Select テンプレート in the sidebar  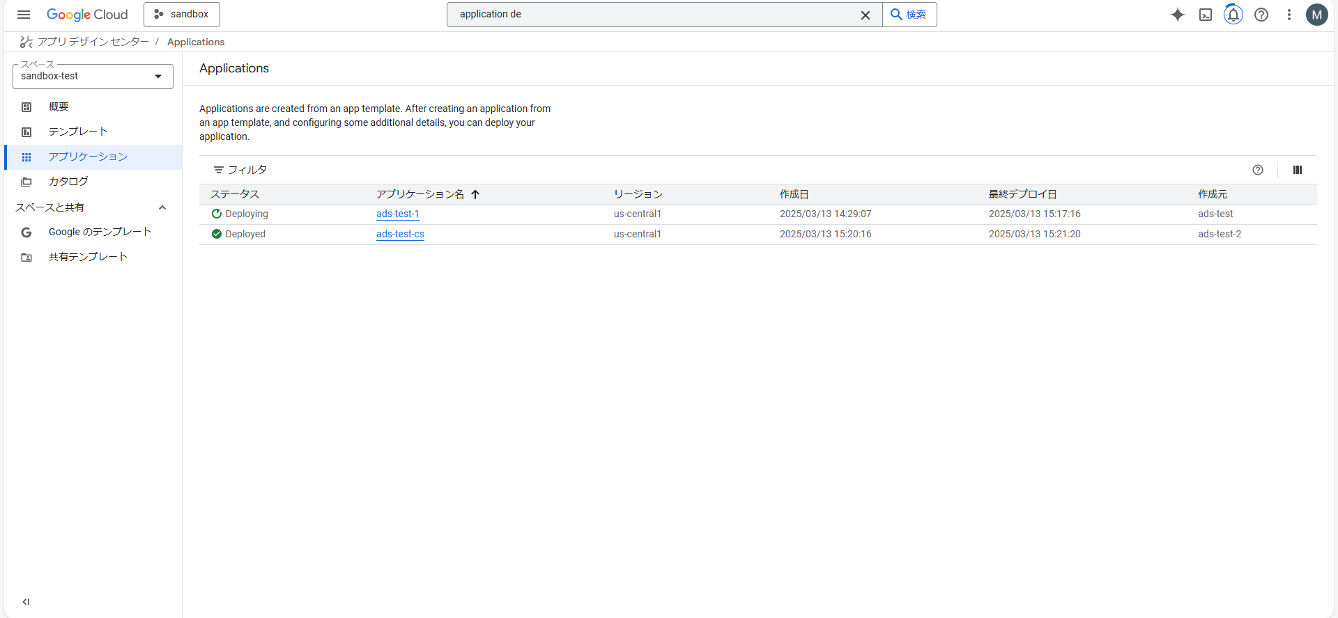click(x=93, y=132)
